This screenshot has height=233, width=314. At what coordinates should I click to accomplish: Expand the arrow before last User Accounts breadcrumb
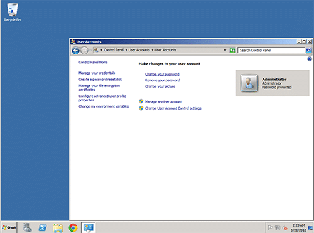pyautogui.click(x=153, y=50)
